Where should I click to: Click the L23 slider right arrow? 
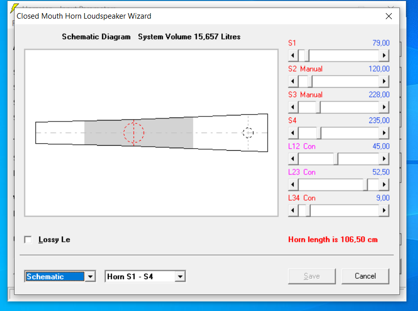(x=384, y=184)
